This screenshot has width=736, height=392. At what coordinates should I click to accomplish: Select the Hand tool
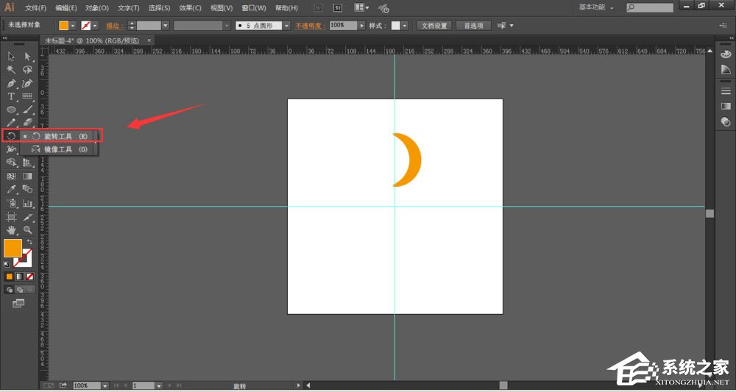[x=11, y=230]
